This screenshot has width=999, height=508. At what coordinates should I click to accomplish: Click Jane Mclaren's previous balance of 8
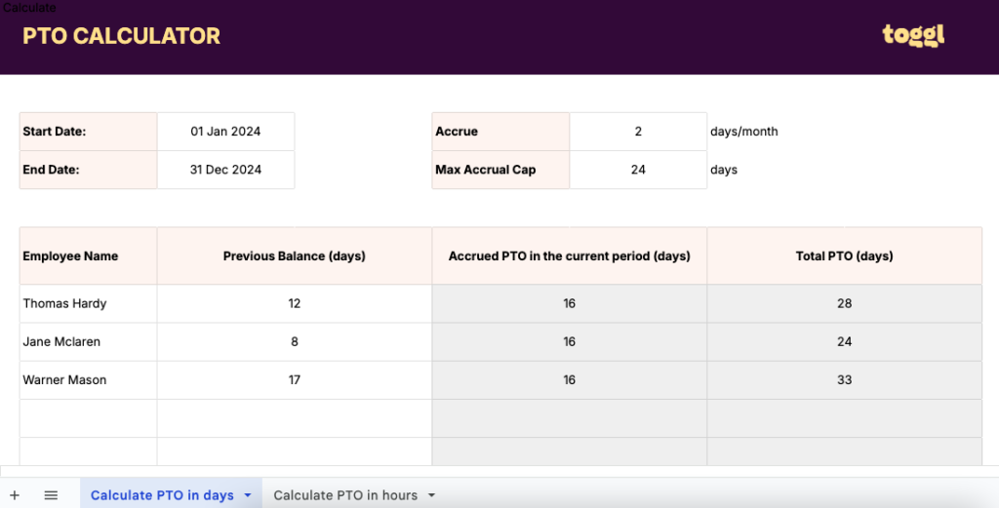[x=294, y=341]
